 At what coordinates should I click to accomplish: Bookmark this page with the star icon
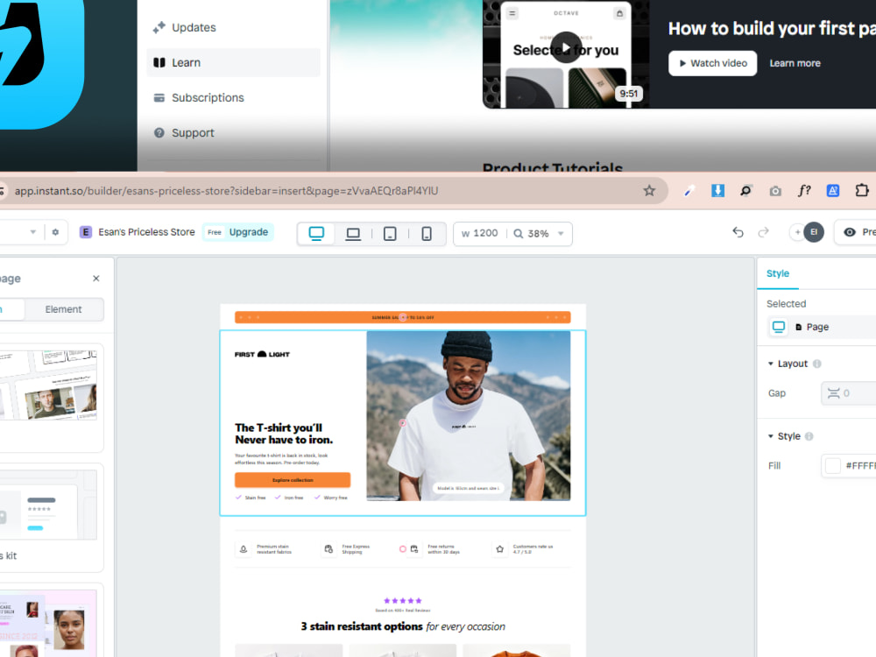click(x=648, y=191)
